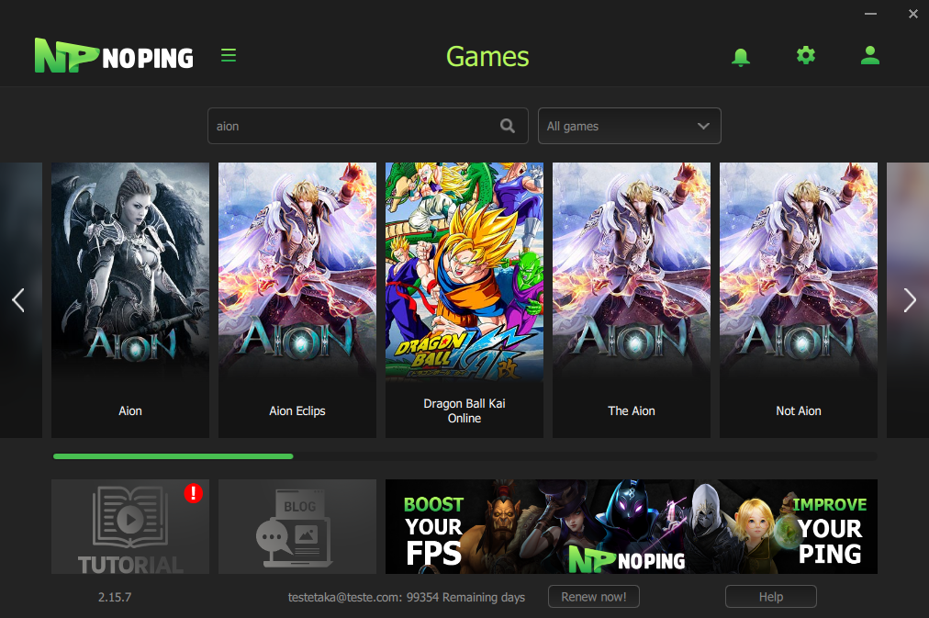Open the settings gear icon
The height and width of the screenshot is (618, 929).
pos(806,55)
